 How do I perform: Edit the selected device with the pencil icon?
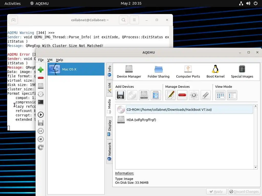[x=170, y=95]
